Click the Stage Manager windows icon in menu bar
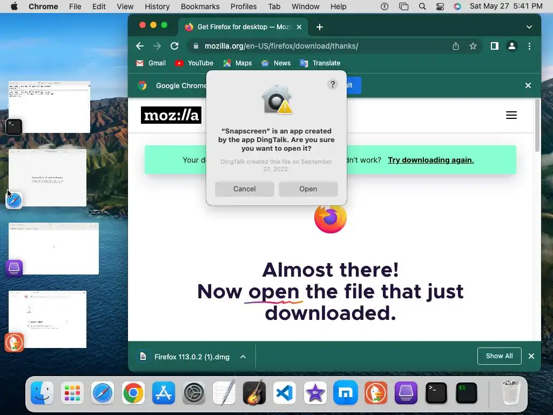 pyautogui.click(x=403, y=6)
